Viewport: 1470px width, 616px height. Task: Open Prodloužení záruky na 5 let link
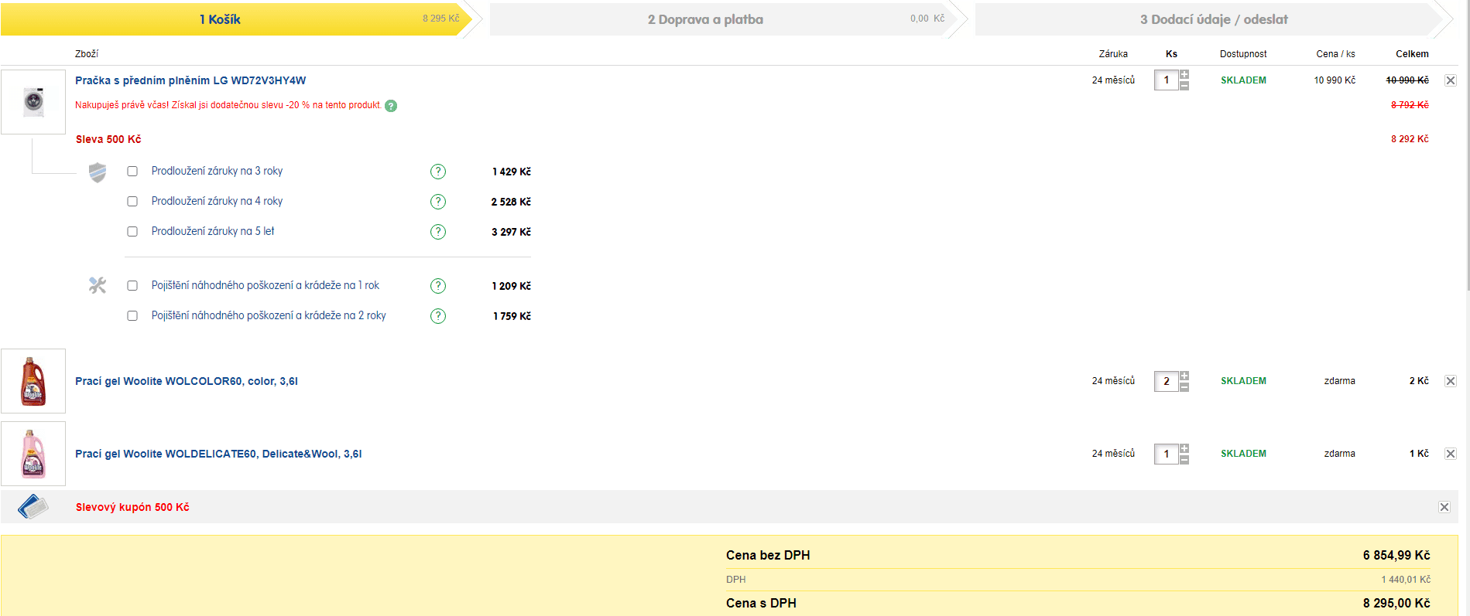(213, 231)
